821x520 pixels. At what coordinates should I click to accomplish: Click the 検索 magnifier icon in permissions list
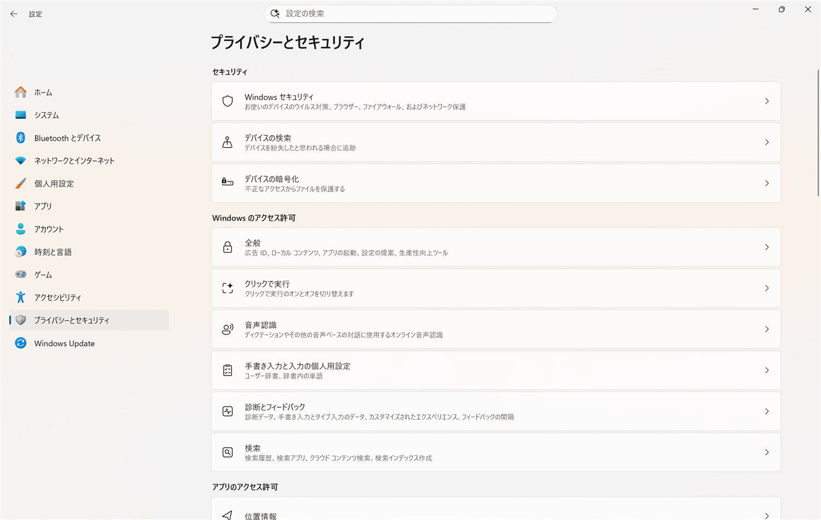228,453
